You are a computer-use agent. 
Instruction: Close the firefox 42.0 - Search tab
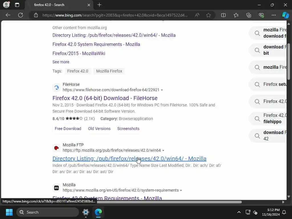(89, 5)
